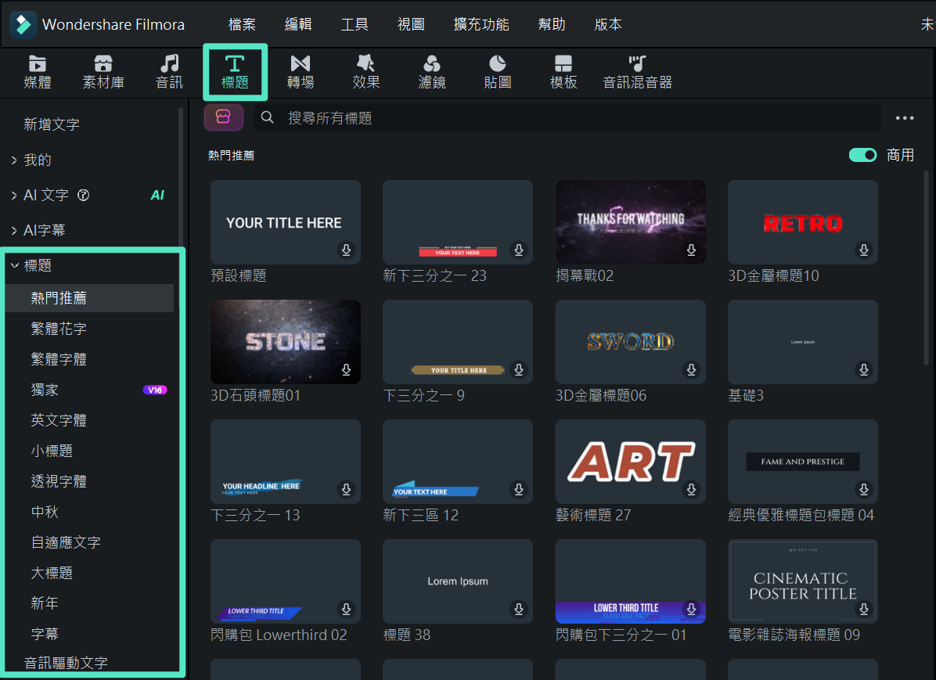Open the 轉場 transitions panel
Image resolution: width=936 pixels, height=680 pixels.
(301, 72)
